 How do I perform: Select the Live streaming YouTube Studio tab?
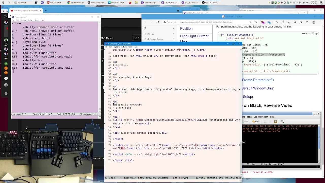pos(26,11)
